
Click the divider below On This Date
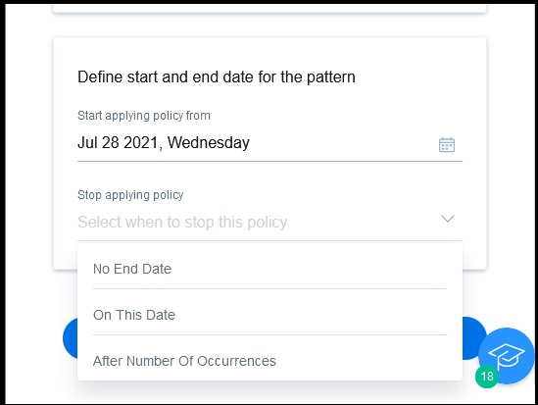coord(269,335)
